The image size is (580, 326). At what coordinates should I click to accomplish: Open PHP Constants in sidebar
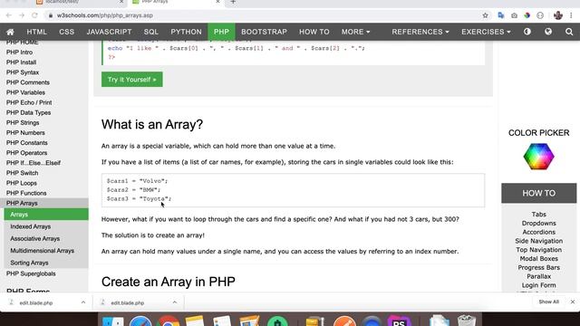(x=26, y=143)
